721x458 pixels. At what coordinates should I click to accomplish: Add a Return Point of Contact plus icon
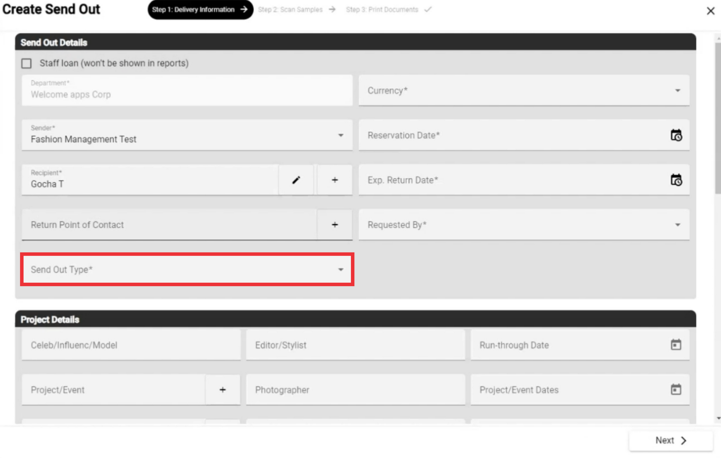pyautogui.click(x=335, y=225)
